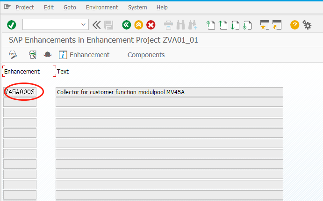Click the green Back arrow icon
The image size is (323, 201).
126,25
